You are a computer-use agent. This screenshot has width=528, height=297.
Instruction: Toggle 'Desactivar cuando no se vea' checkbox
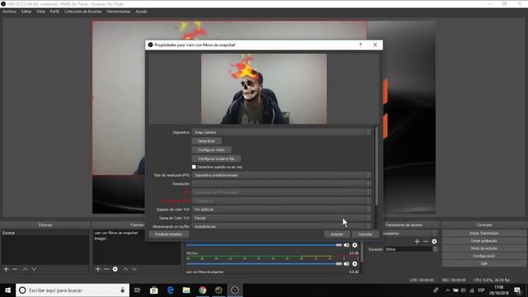194,167
